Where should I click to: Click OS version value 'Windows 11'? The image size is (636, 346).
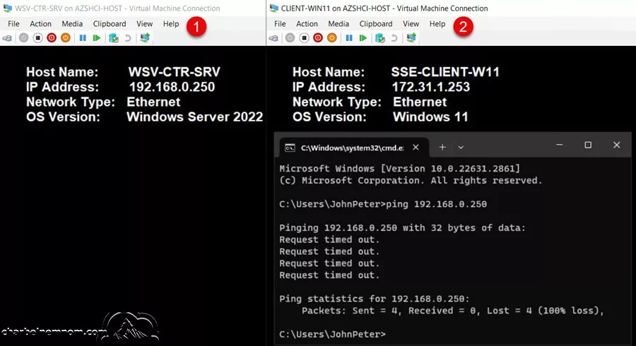click(x=430, y=117)
